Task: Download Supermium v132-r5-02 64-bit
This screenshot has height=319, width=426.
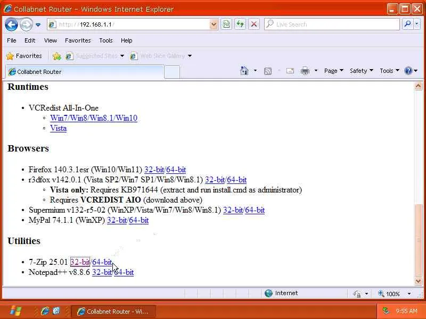Action: pyautogui.click(x=255, y=210)
